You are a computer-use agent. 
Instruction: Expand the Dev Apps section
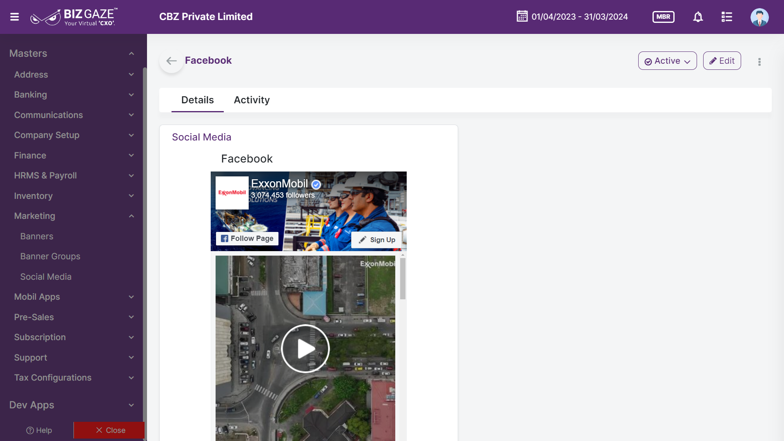coord(71,405)
